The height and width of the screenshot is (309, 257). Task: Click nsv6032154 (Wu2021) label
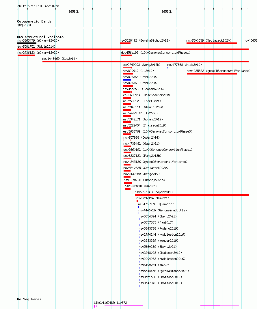(153, 198)
